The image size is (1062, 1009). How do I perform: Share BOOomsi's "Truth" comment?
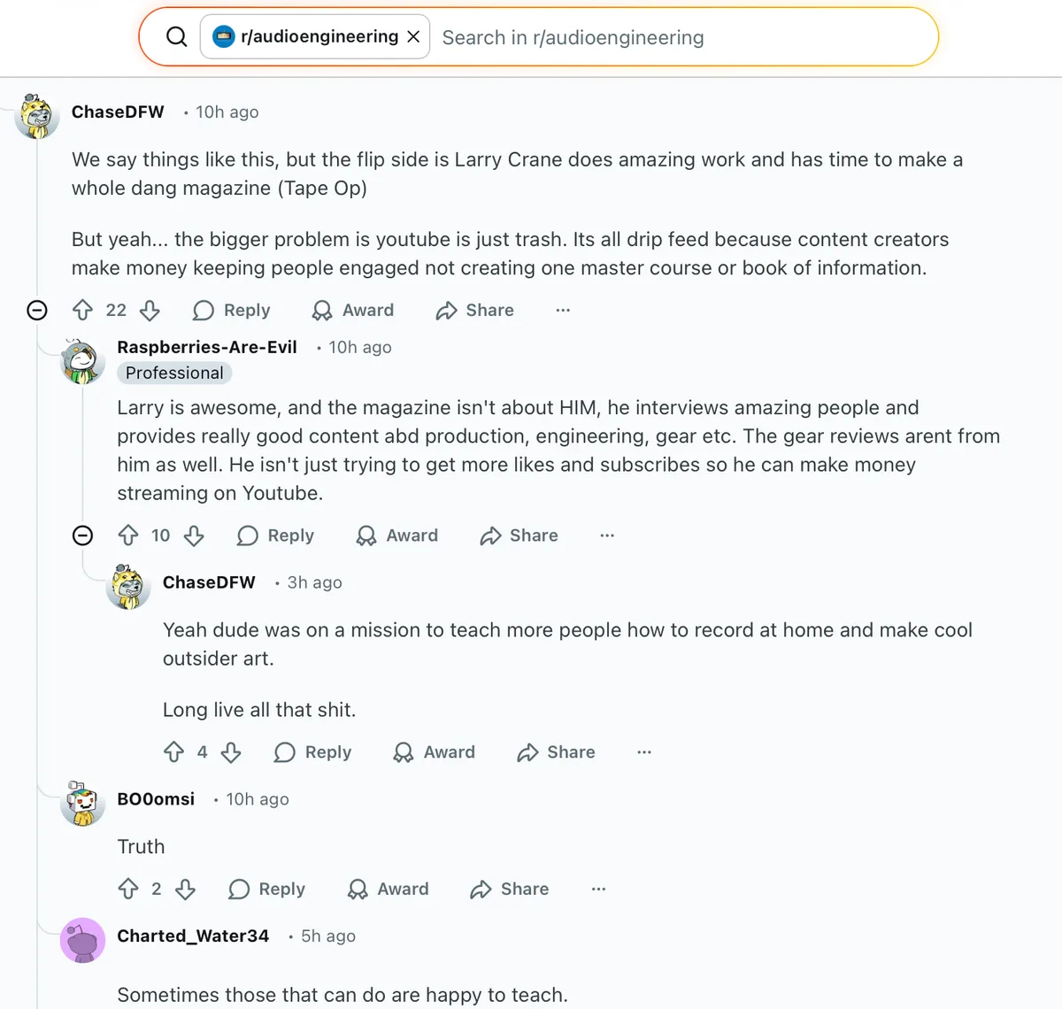pos(510,889)
